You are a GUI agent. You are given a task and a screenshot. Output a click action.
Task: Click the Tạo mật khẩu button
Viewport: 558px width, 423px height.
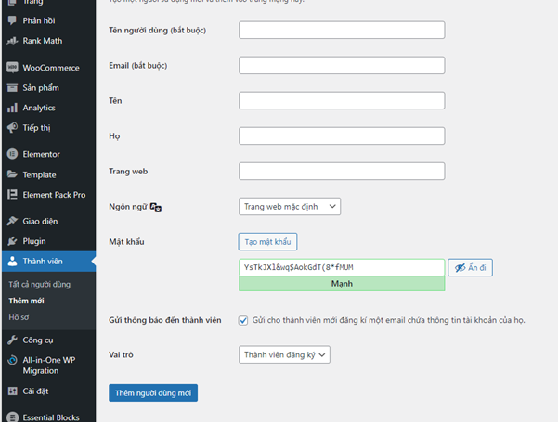267,242
